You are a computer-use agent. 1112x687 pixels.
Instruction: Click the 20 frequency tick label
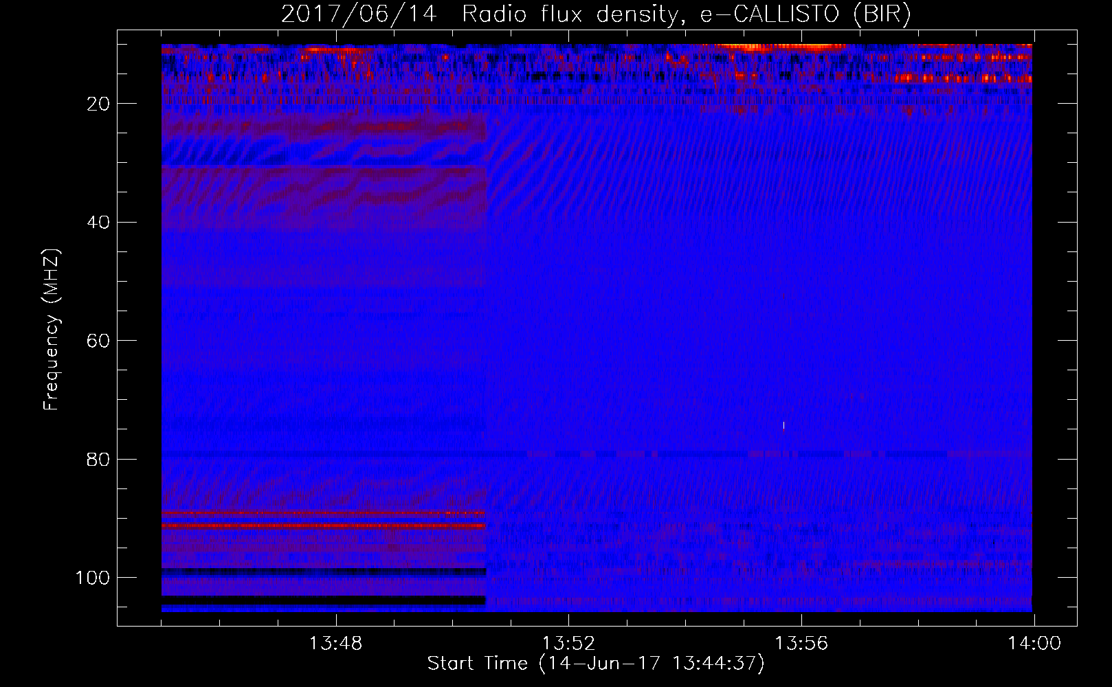[99, 104]
